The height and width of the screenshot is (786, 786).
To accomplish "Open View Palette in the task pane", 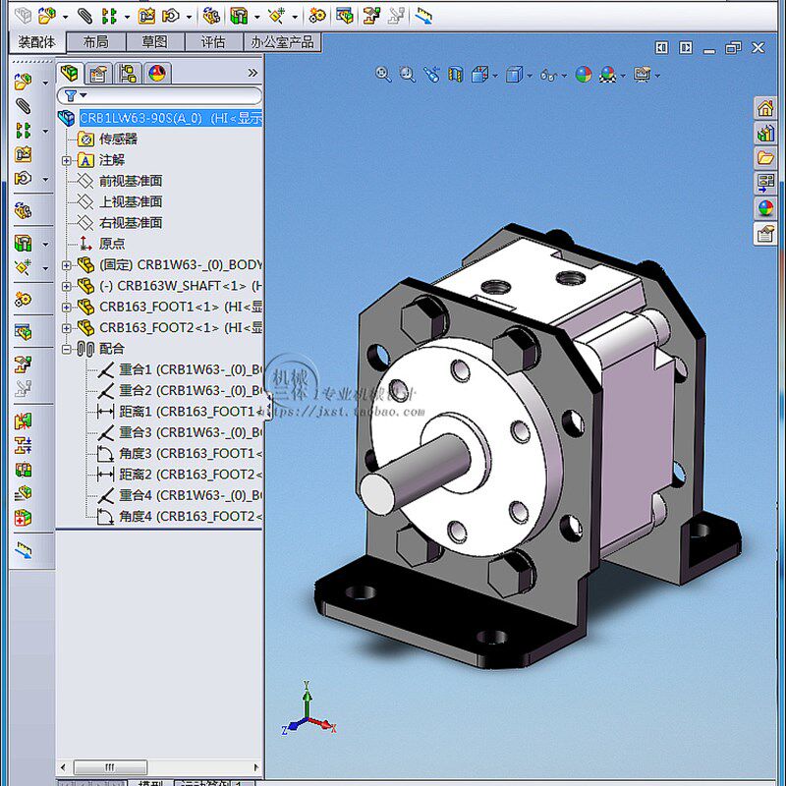I will coord(765,183).
